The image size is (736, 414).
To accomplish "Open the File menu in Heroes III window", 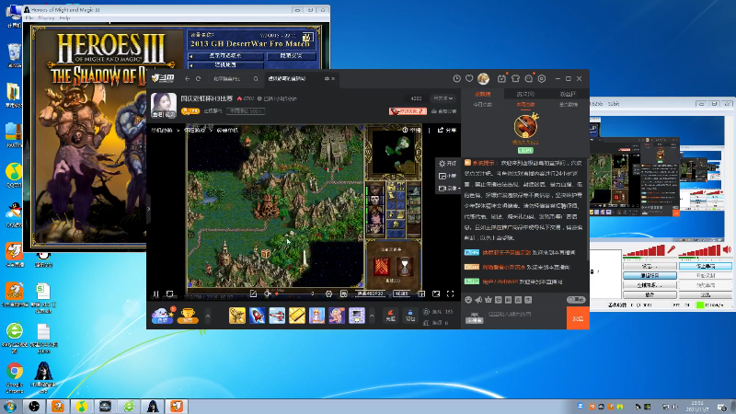I will (29, 17).
